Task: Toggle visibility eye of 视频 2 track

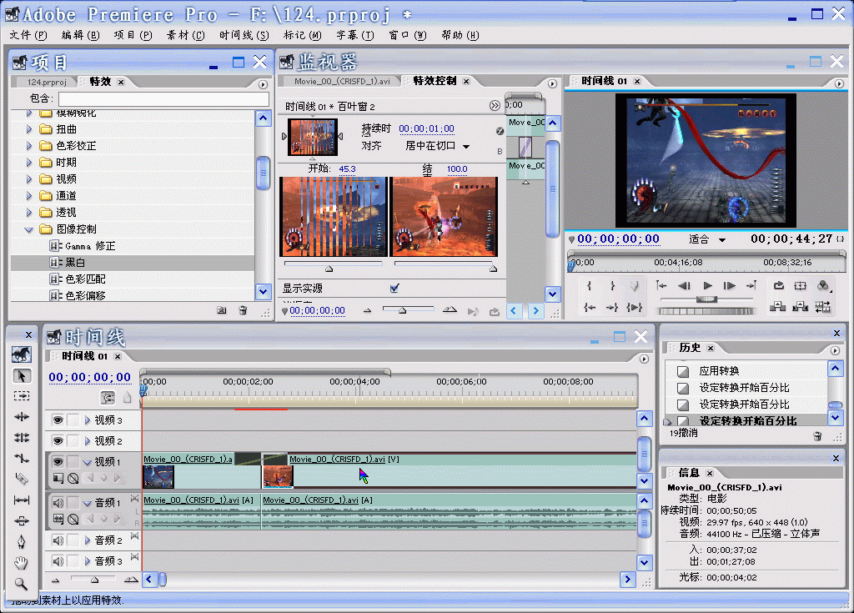Action: (x=58, y=441)
